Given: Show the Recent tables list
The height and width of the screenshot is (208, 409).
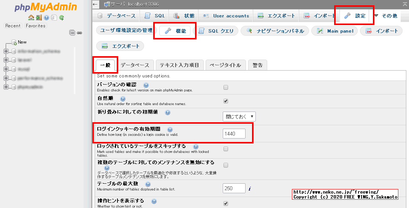Looking at the screenshot, I should [x=13, y=26].
